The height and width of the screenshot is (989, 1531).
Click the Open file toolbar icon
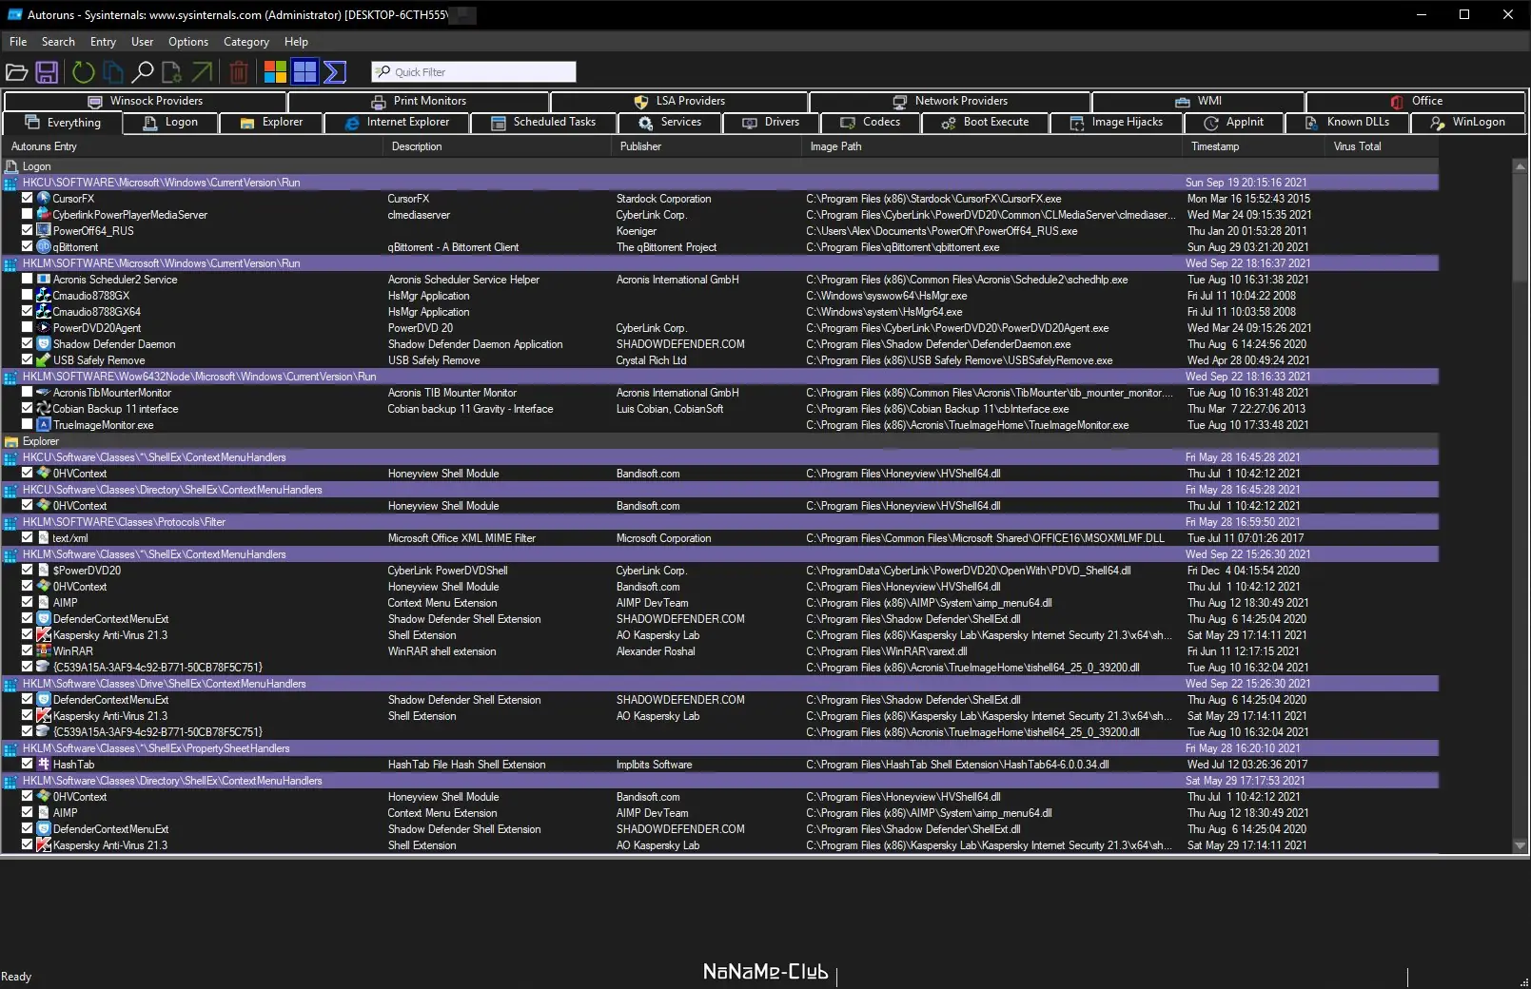click(16, 72)
